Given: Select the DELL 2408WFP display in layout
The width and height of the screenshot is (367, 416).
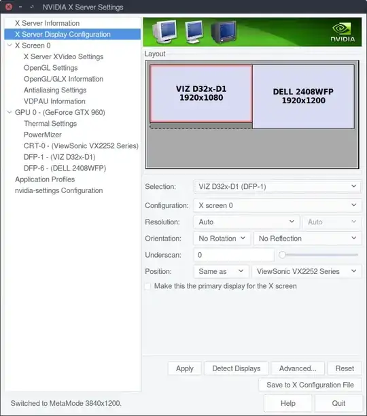Looking at the screenshot, I should (x=303, y=97).
